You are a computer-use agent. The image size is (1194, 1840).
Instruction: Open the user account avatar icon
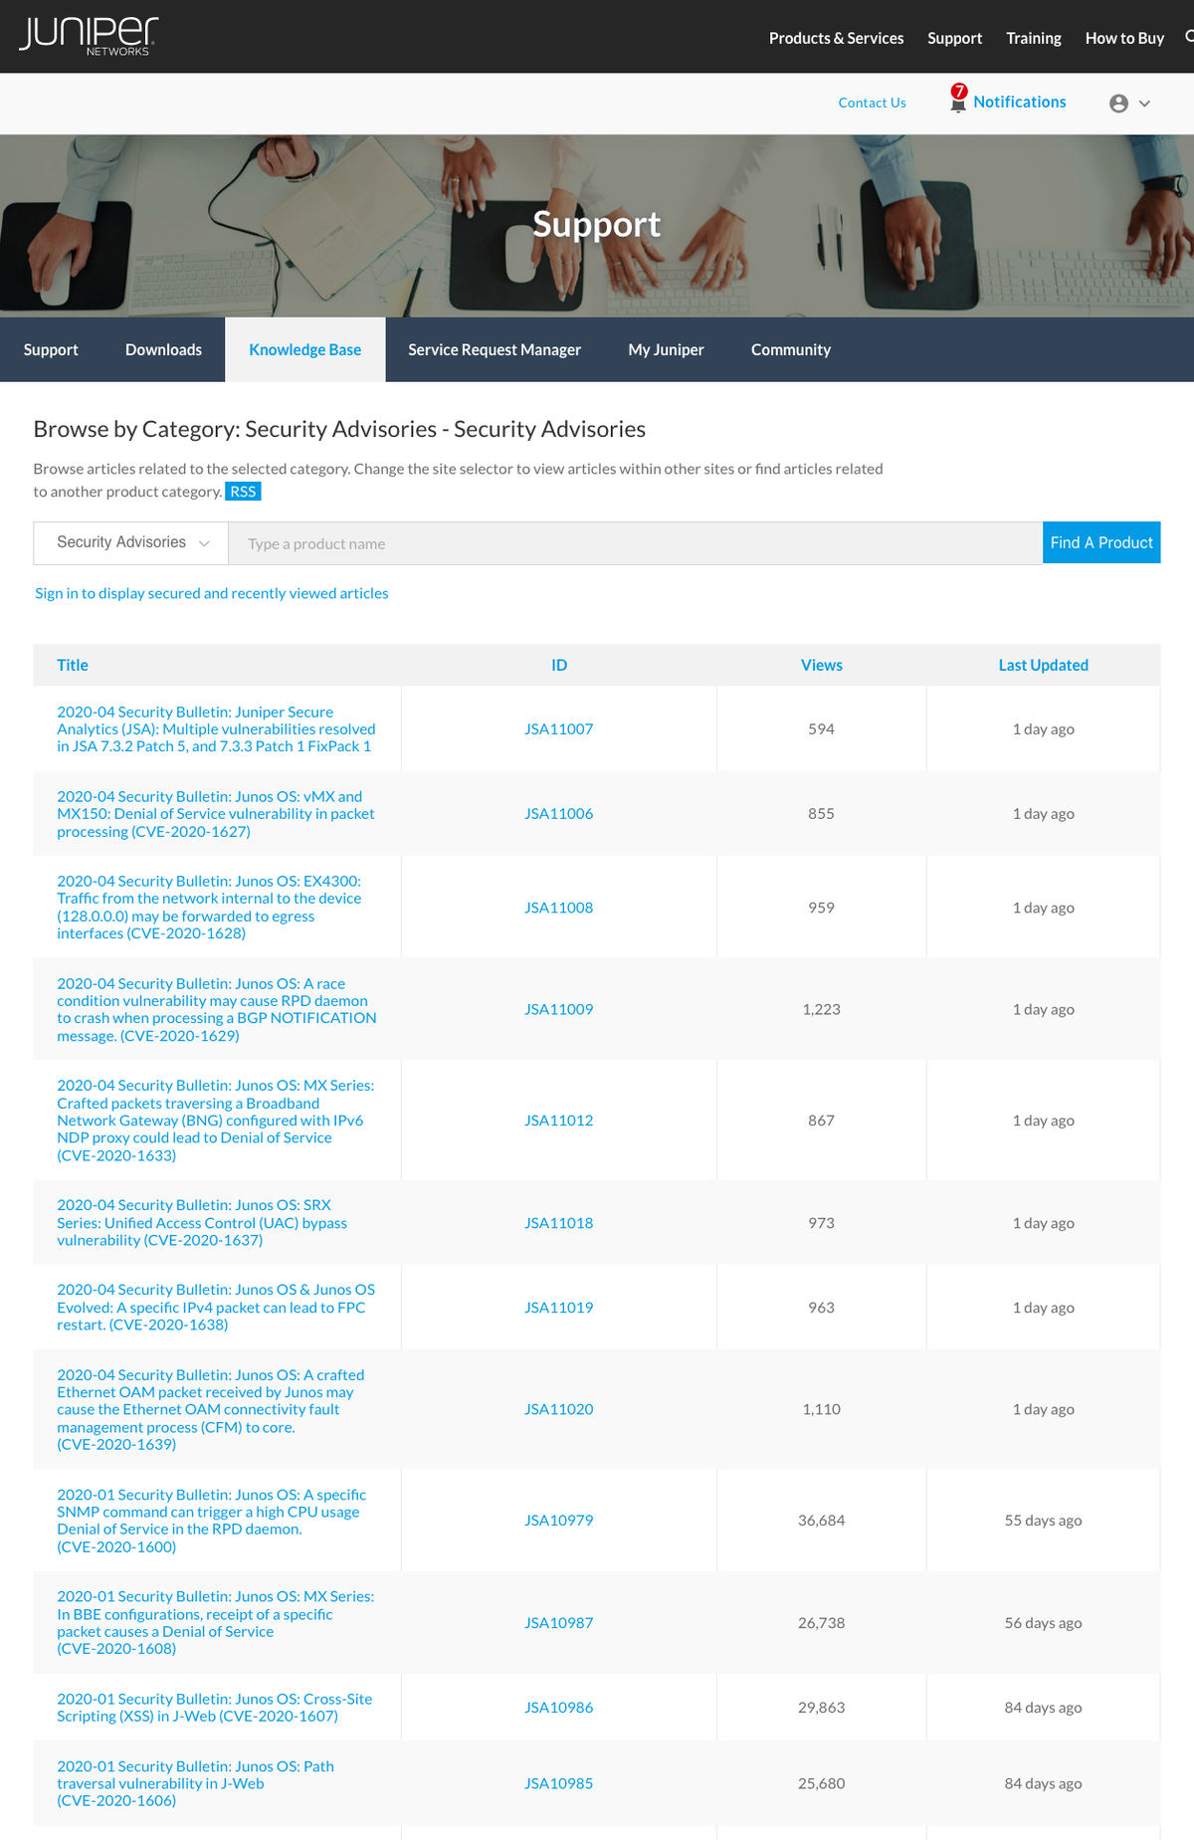pos(1118,103)
